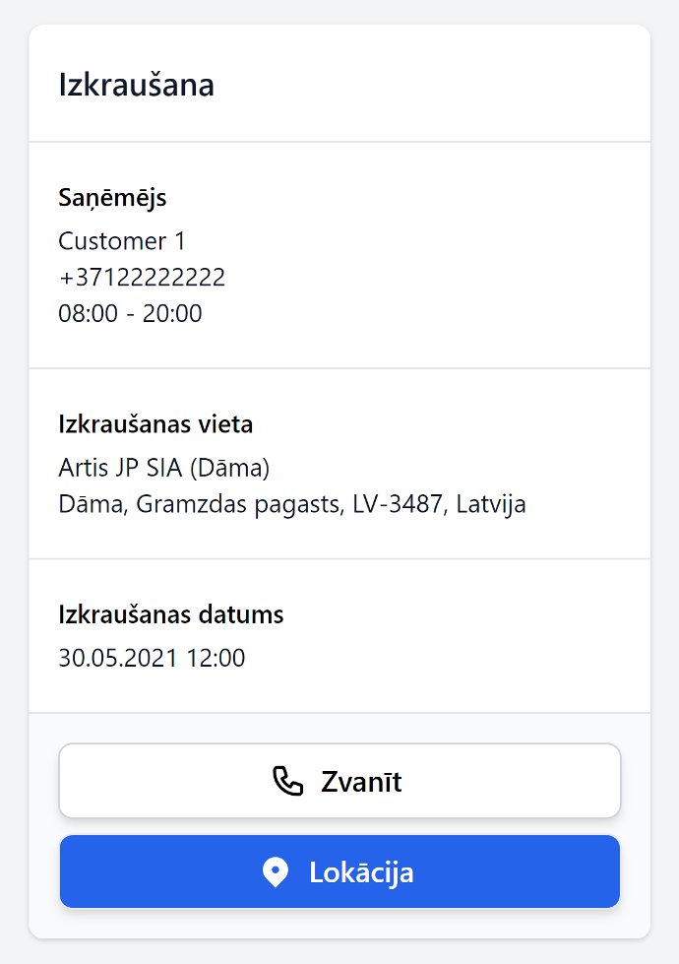Select the phone number +37122222222
This screenshot has height=964, width=679.
[x=142, y=278]
